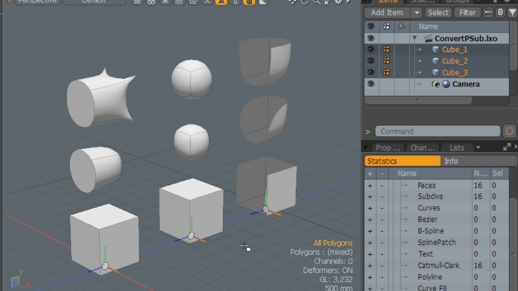Click the clapperboard scene icon for ConvertPSub.lxo

[429, 38]
